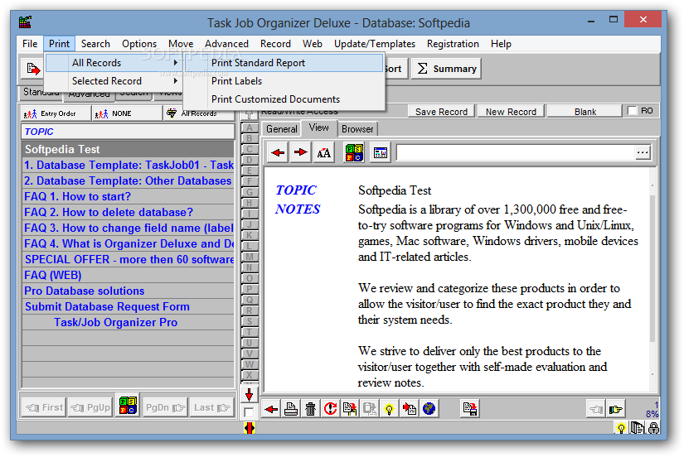
Task: Jump to letter M in alphabet index
Action: tap(249, 256)
